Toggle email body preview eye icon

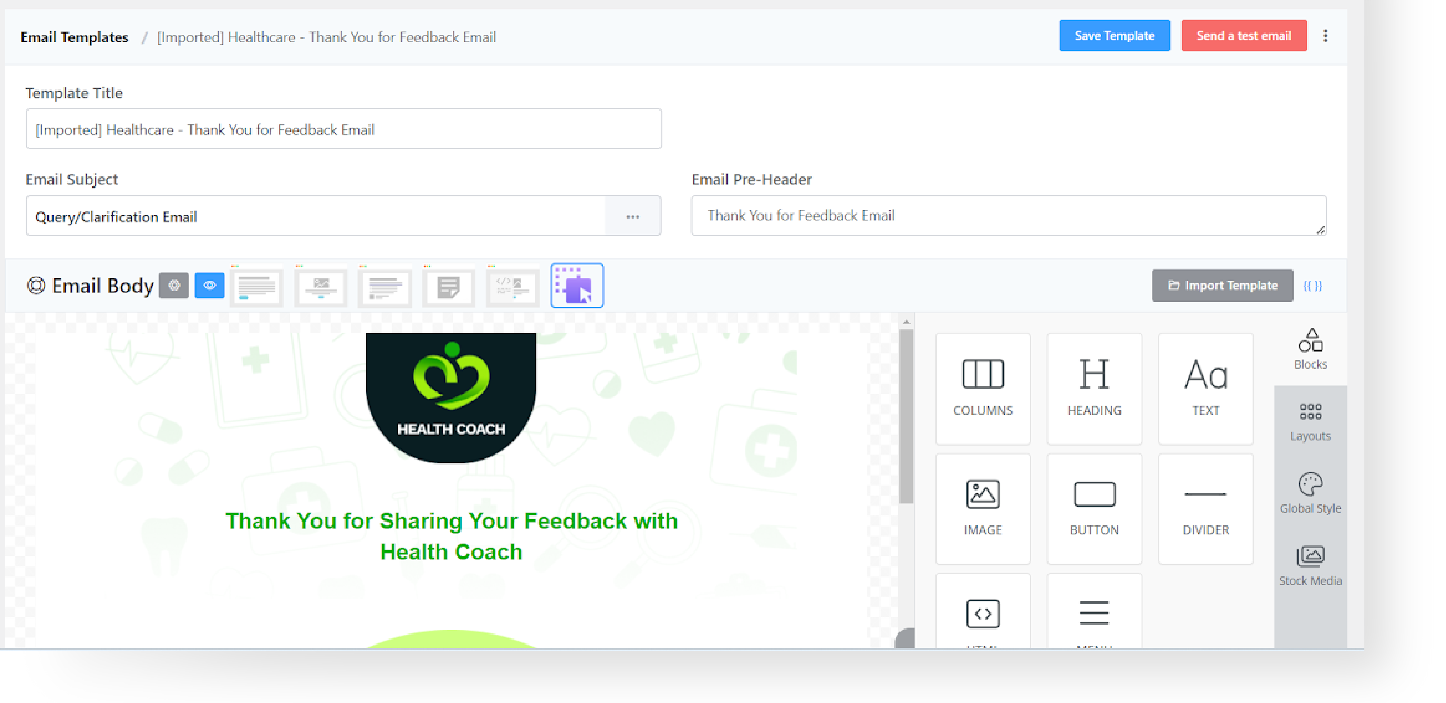click(x=210, y=285)
